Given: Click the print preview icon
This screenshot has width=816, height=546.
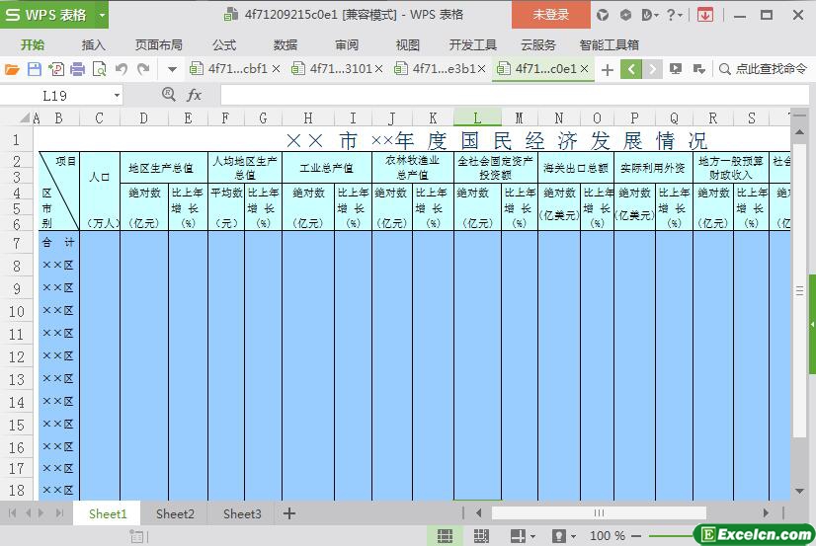Looking at the screenshot, I should [x=100, y=69].
